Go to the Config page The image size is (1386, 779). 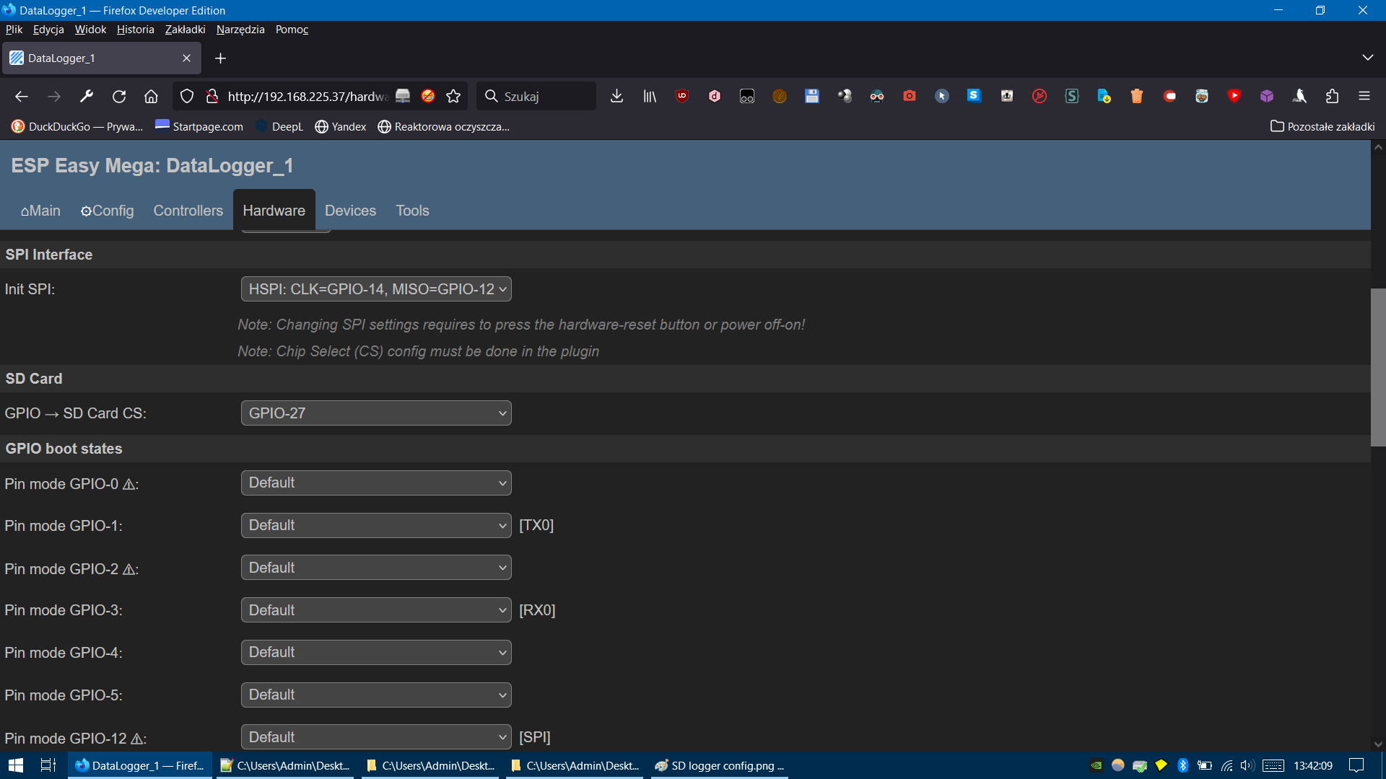(107, 211)
